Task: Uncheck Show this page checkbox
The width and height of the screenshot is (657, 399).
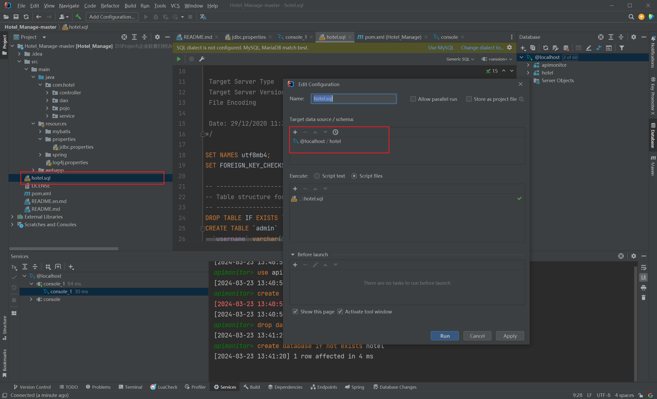Action: tap(295, 312)
